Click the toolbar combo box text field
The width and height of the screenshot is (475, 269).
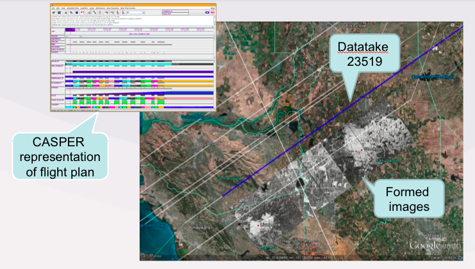pos(135,13)
